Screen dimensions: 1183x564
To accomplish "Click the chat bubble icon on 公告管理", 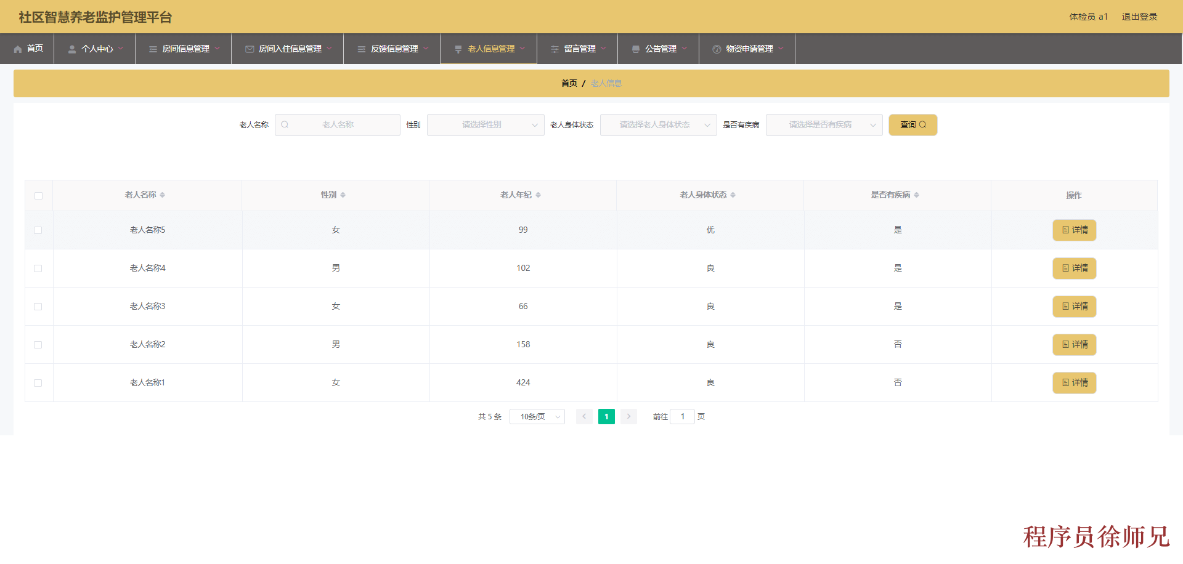I will coord(635,49).
